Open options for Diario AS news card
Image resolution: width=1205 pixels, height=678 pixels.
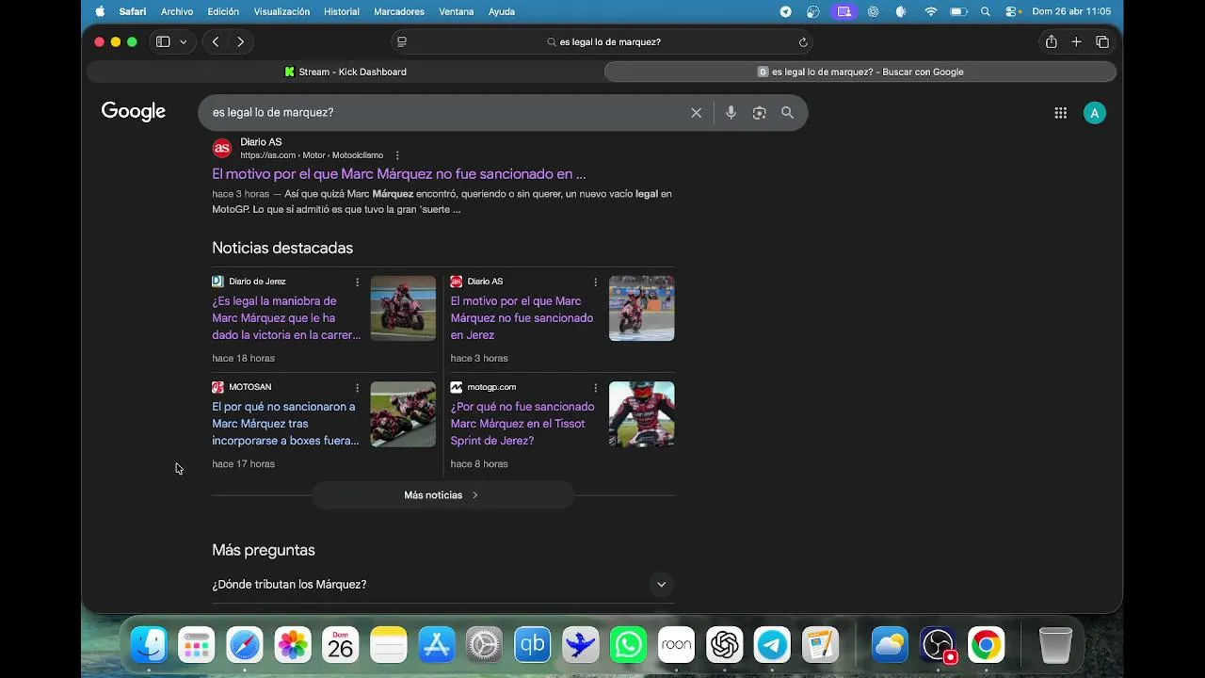pos(595,282)
